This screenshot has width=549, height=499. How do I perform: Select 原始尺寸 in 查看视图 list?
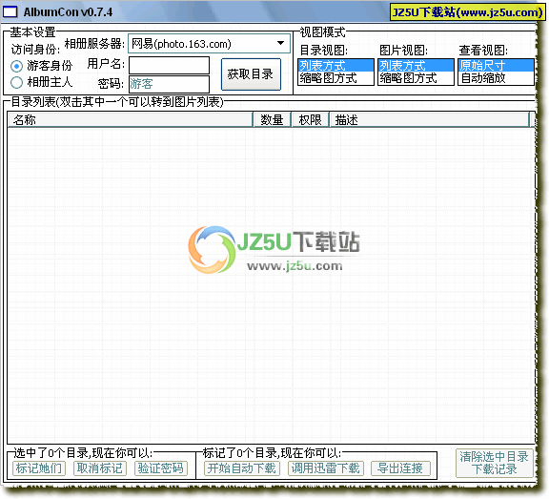point(496,65)
